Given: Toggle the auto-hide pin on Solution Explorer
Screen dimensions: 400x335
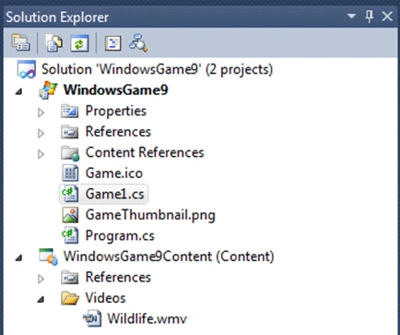Looking at the screenshot, I should [x=370, y=16].
